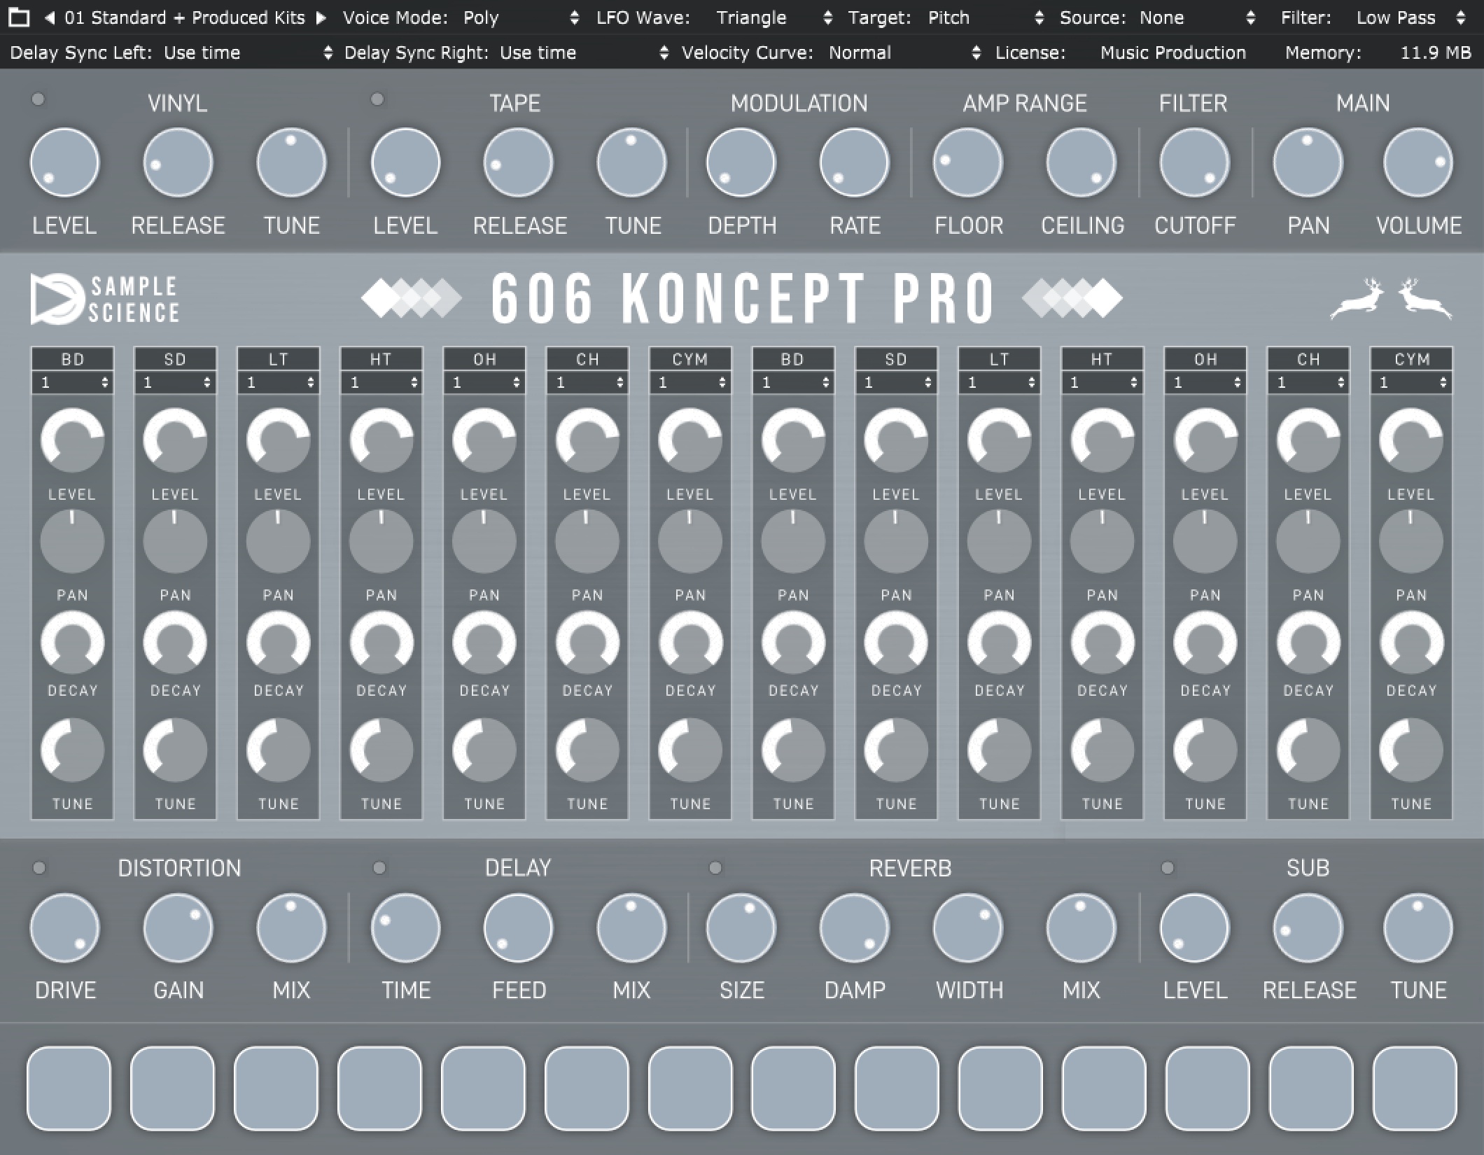This screenshot has height=1155, width=1484.
Task: Open the first BD channel sample selector
Action: click(72, 383)
